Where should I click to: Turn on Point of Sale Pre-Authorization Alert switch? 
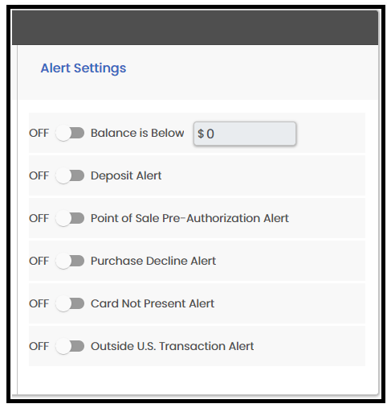coord(70,218)
